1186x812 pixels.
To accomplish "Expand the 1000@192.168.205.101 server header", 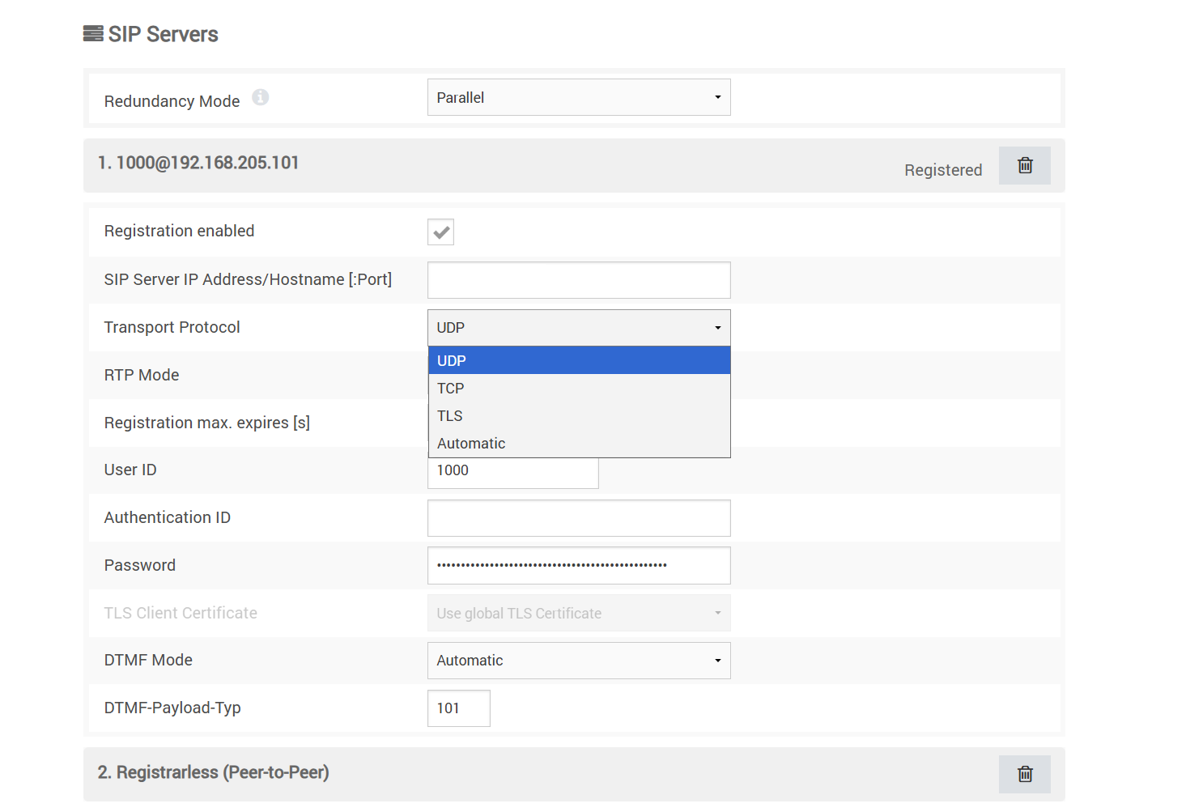I will point(198,164).
